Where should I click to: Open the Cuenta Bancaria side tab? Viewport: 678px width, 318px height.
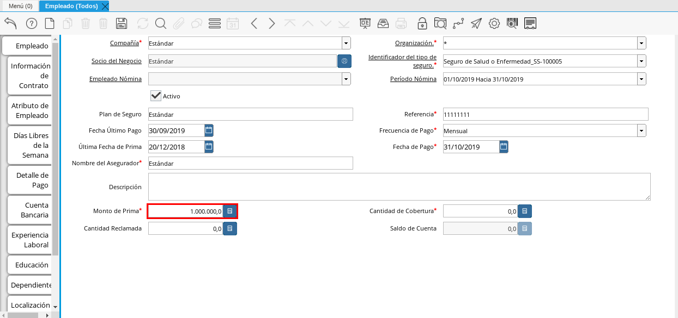[x=30, y=210]
